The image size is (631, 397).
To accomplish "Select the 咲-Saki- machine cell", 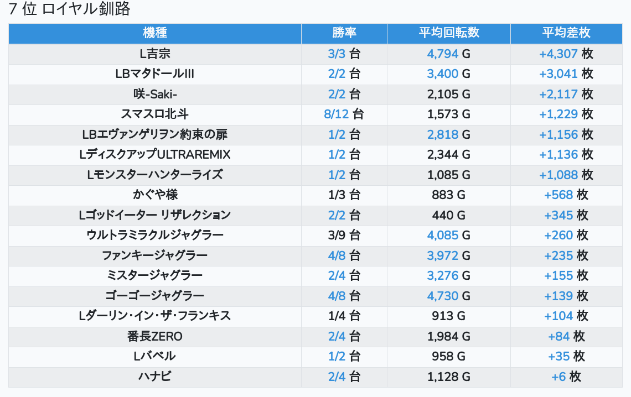I will (x=155, y=95).
